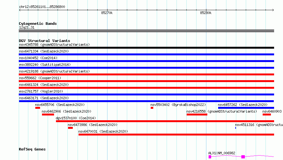The image size is (283, 160).
Task: Click the red nsv6460903 variant bar
Action: point(267,115)
